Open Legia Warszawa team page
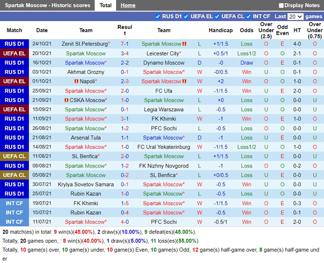Screen dimensions: 324x263 (x=164, y=110)
